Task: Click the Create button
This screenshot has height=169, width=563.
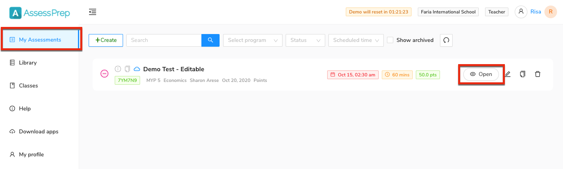Action: 106,40
